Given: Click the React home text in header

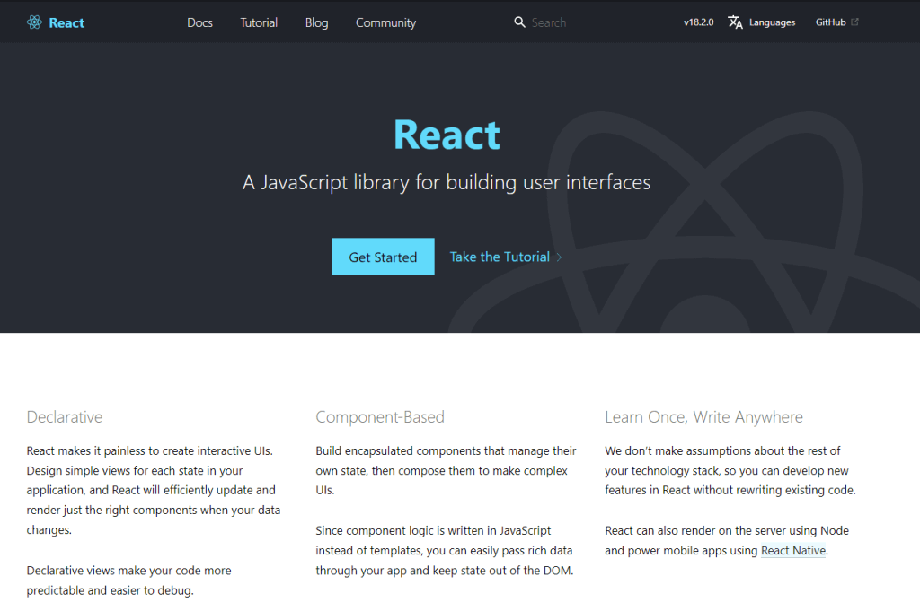Looking at the screenshot, I should [x=66, y=22].
